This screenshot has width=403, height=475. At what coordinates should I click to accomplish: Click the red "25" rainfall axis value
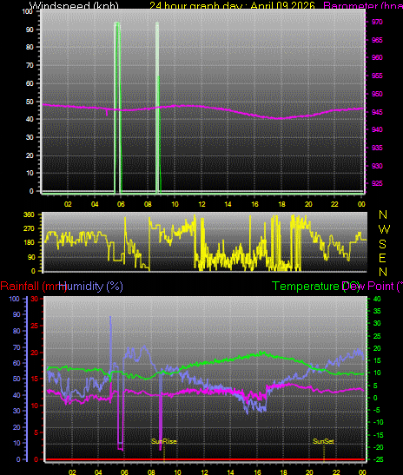point(35,326)
